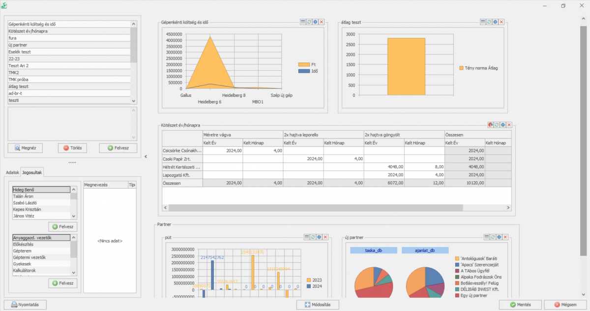Open settings gear of 'átlag teszt' panel

coord(495,22)
